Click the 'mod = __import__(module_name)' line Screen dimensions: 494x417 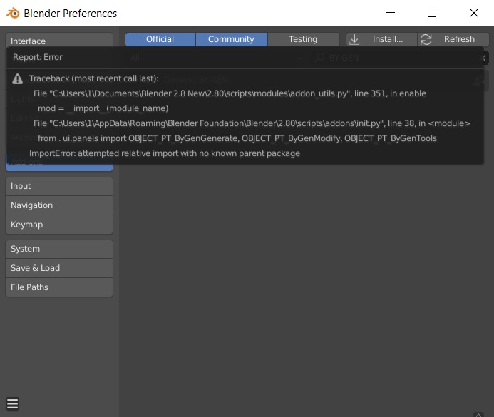tap(103, 108)
